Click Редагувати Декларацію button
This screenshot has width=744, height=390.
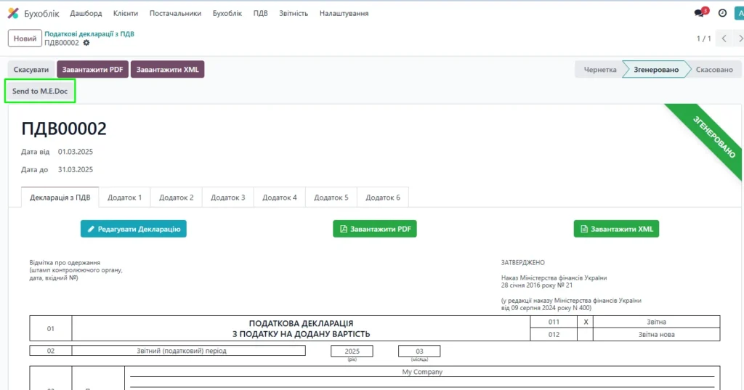pos(134,229)
